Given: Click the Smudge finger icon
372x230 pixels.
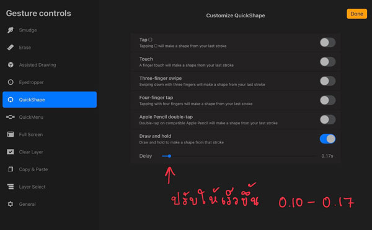Looking at the screenshot, I should click(11, 30).
